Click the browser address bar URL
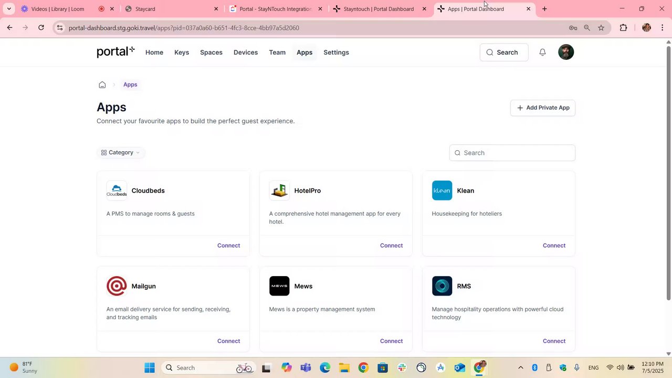672x378 pixels. tap(184, 28)
